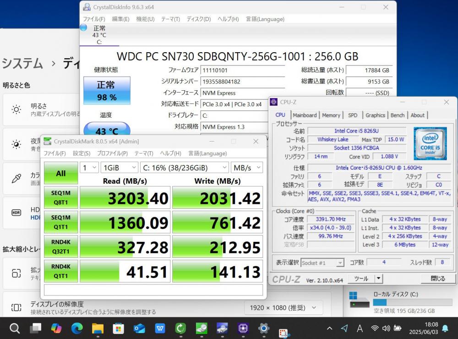The height and width of the screenshot is (339, 458).
Task: Open the Settings gear taskbar icon
Action: click(x=263, y=328)
